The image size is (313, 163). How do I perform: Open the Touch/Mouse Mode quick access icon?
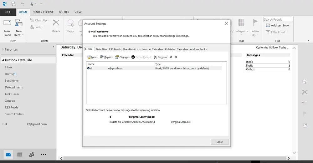pyautogui.click(x=33, y=4)
